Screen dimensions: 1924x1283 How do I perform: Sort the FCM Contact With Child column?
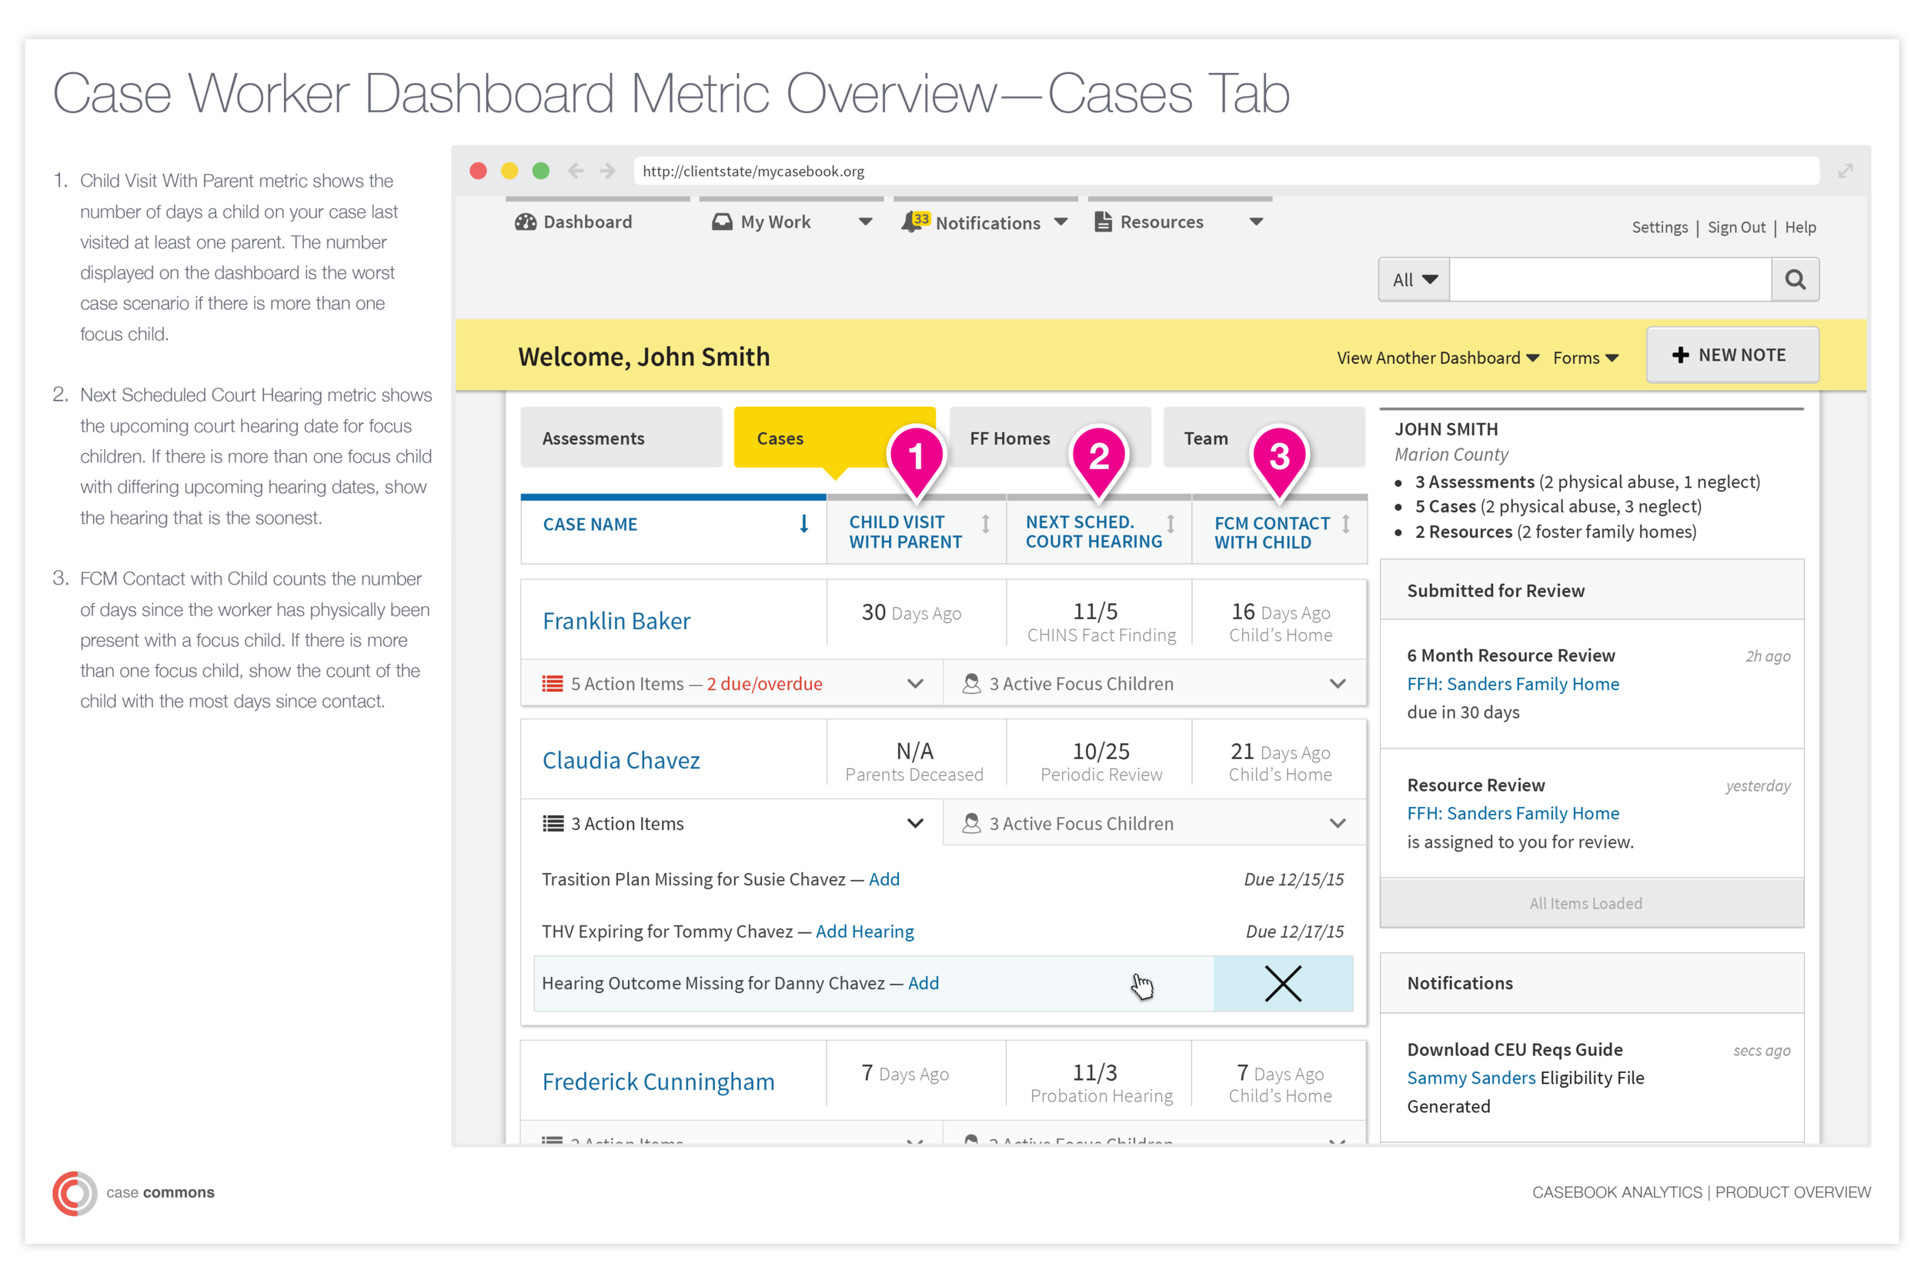tap(1345, 525)
